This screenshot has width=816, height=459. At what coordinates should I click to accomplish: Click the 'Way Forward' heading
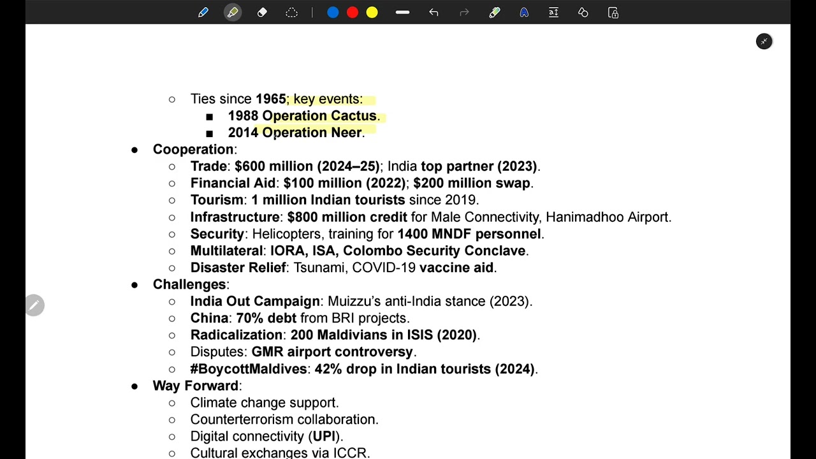click(x=196, y=386)
